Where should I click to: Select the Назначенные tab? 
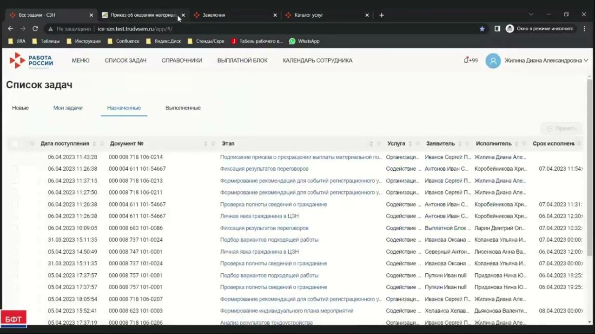pos(124,108)
